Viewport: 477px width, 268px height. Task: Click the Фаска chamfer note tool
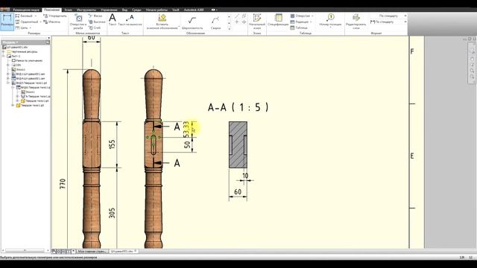pos(95,16)
